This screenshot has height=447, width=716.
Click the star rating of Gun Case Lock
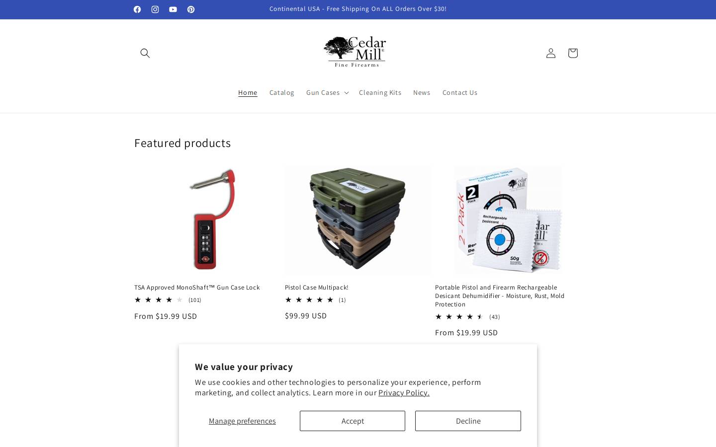point(159,300)
